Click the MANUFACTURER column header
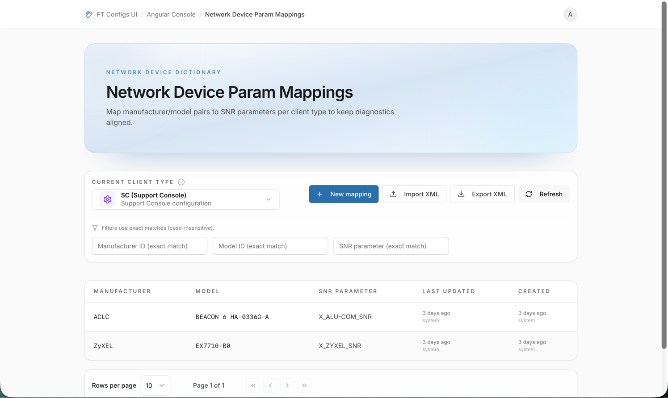 point(122,291)
